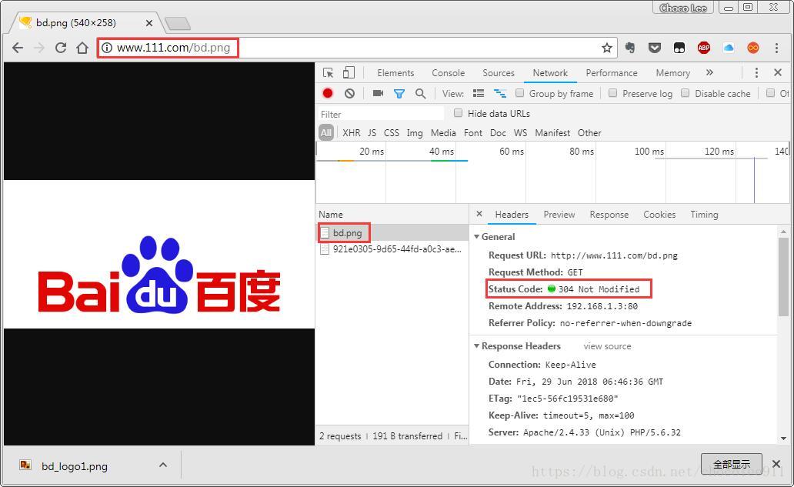
Task: Open the Evernote extension icon
Action: point(630,48)
